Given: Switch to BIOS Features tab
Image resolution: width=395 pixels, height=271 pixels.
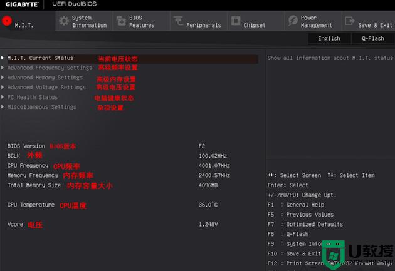Looking at the screenshot, I should pos(141,21).
